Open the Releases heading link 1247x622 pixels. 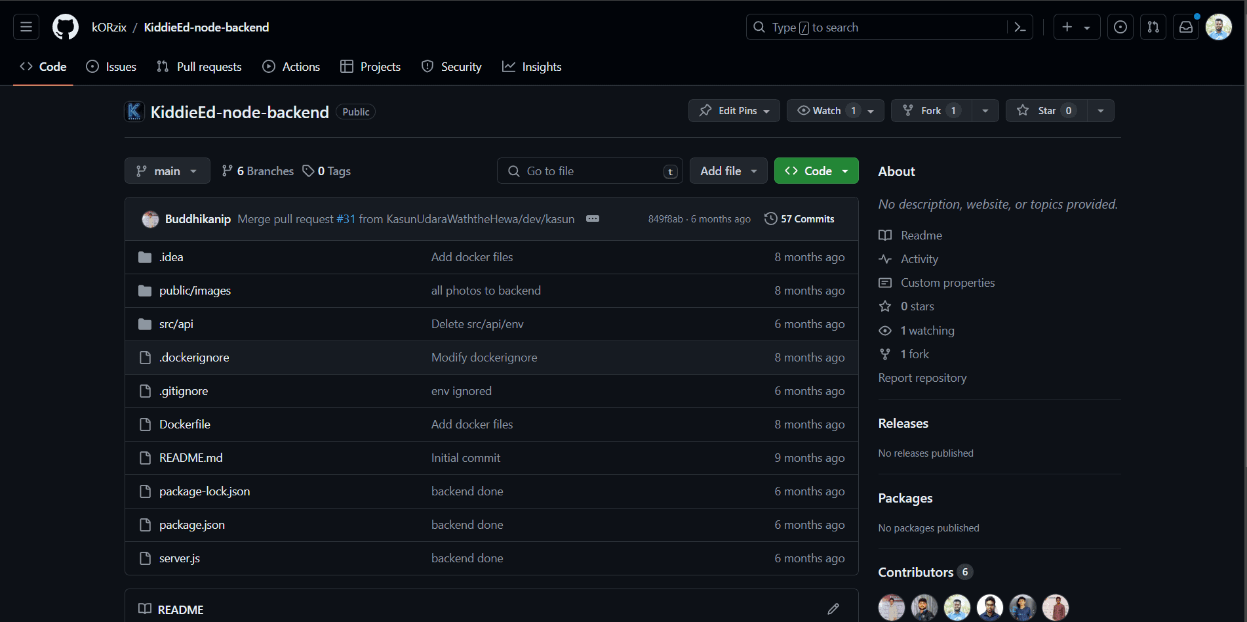pyautogui.click(x=903, y=423)
